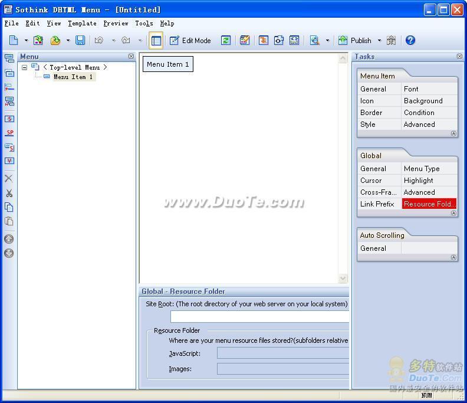
Task: Click the Undo toolbar icon
Action: point(99,40)
